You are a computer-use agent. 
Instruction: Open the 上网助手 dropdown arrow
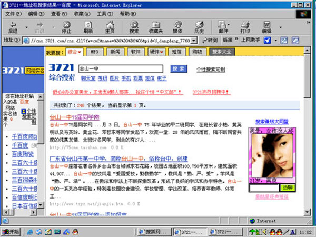[275, 41]
